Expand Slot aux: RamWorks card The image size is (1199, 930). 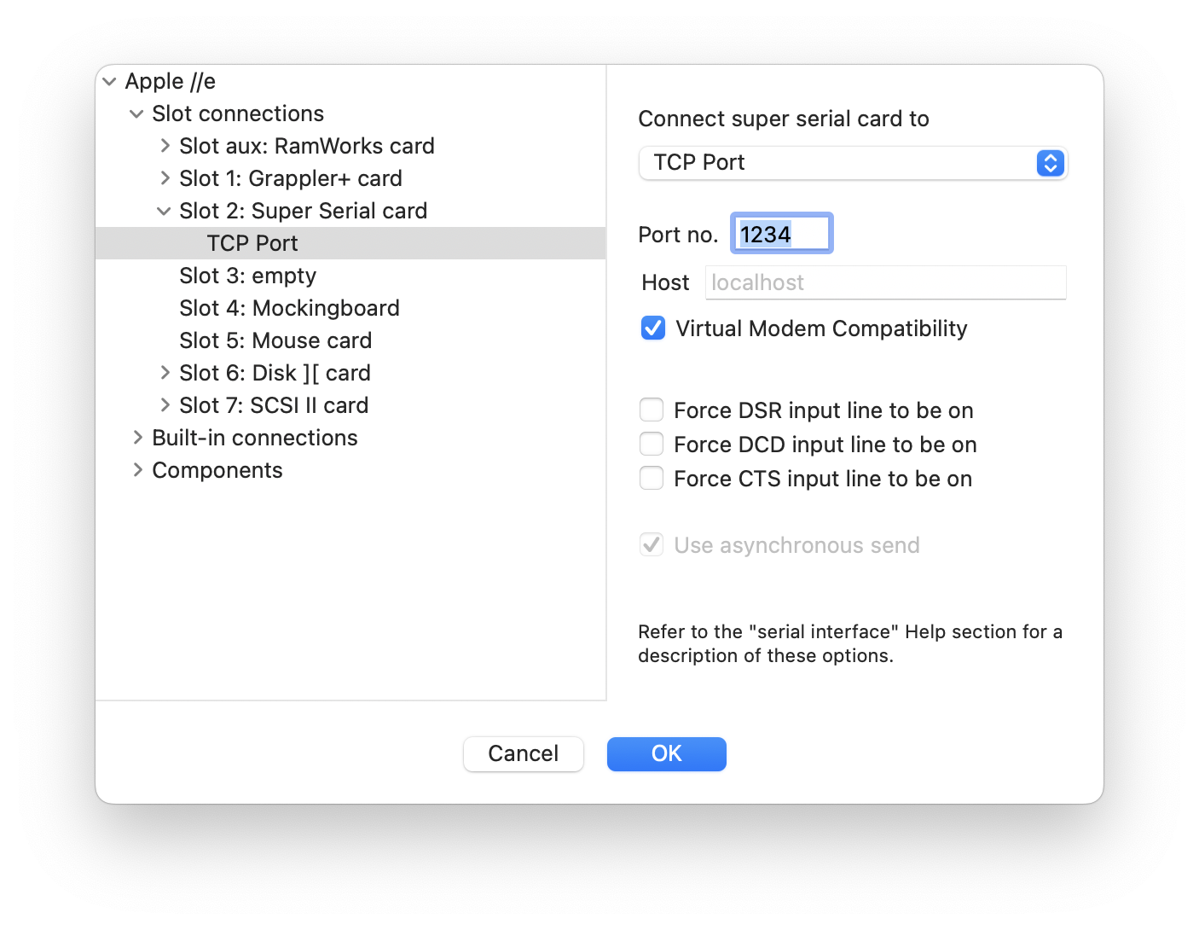click(x=165, y=147)
